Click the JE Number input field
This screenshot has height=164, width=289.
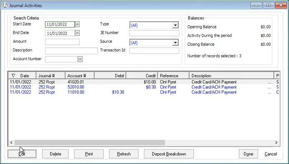point(154,33)
